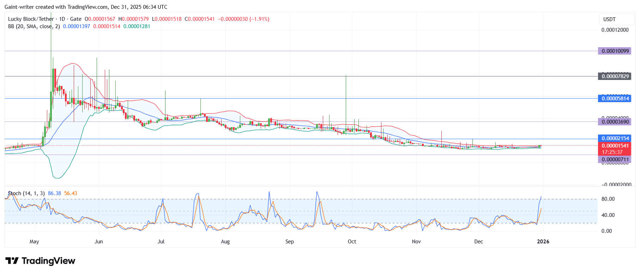Viewport: 640px width, 274px height.
Task: Click the 0.00005814 price level label
Action: pyautogui.click(x=615, y=99)
